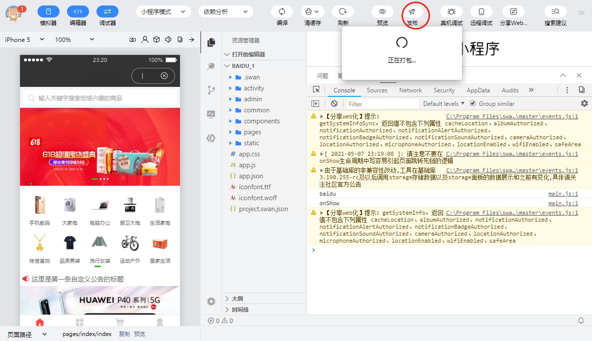Click the settings gear in the activity bar
Screen dimensions: 592x341
point(211,302)
